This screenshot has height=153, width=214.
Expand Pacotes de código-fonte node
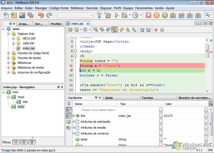click(x=8, y=53)
